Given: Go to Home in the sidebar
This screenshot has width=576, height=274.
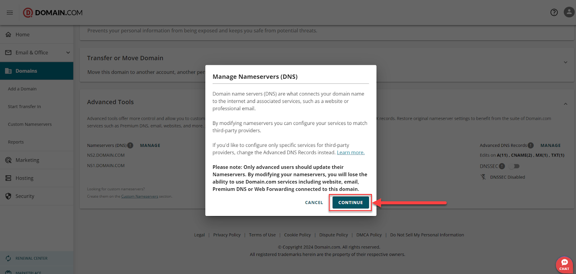Looking at the screenshot, I should [37, 35].
